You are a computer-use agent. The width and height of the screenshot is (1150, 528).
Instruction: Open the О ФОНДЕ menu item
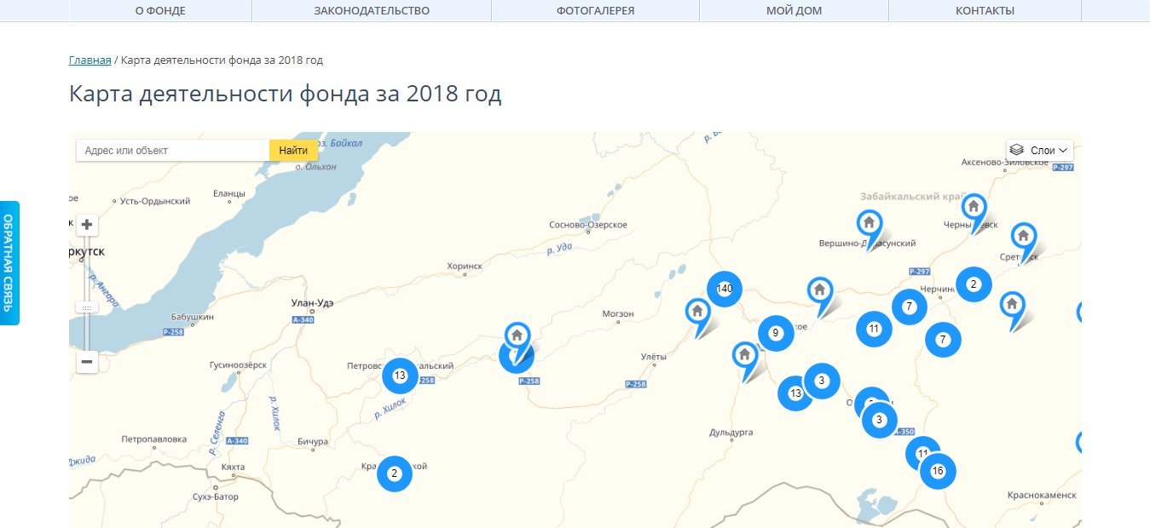160,11
